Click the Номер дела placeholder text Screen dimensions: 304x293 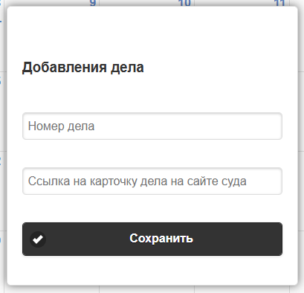coord(61,126)
